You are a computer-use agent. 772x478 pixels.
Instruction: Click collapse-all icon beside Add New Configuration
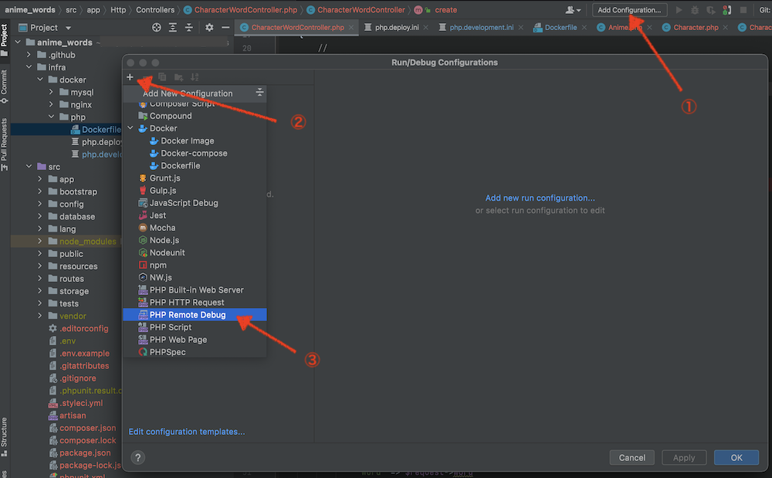[259, 93]
